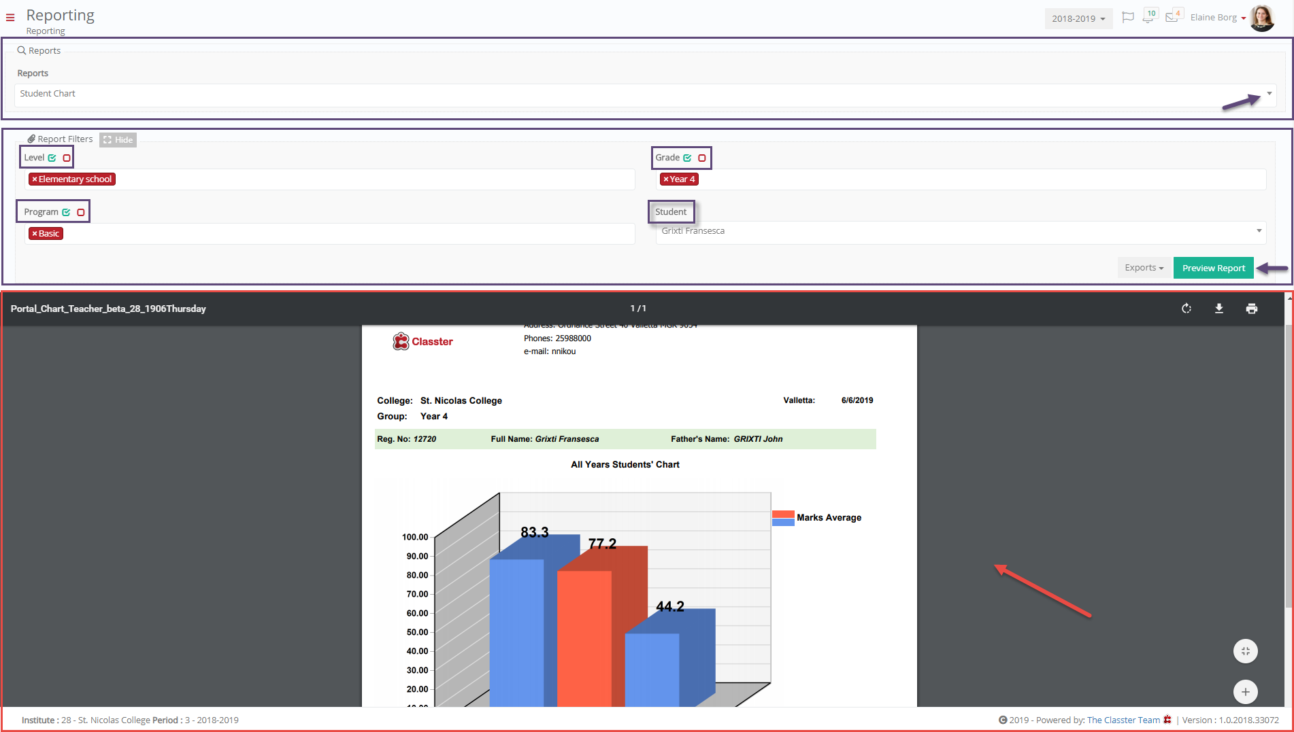
Task: Select all Level options with green check
Action: (52, 158)
